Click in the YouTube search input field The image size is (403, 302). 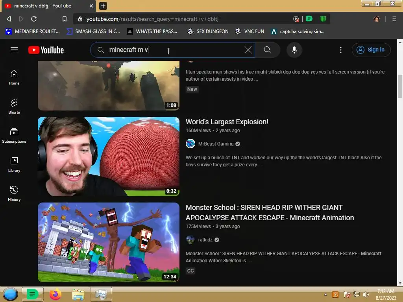[x=172, y=50]
